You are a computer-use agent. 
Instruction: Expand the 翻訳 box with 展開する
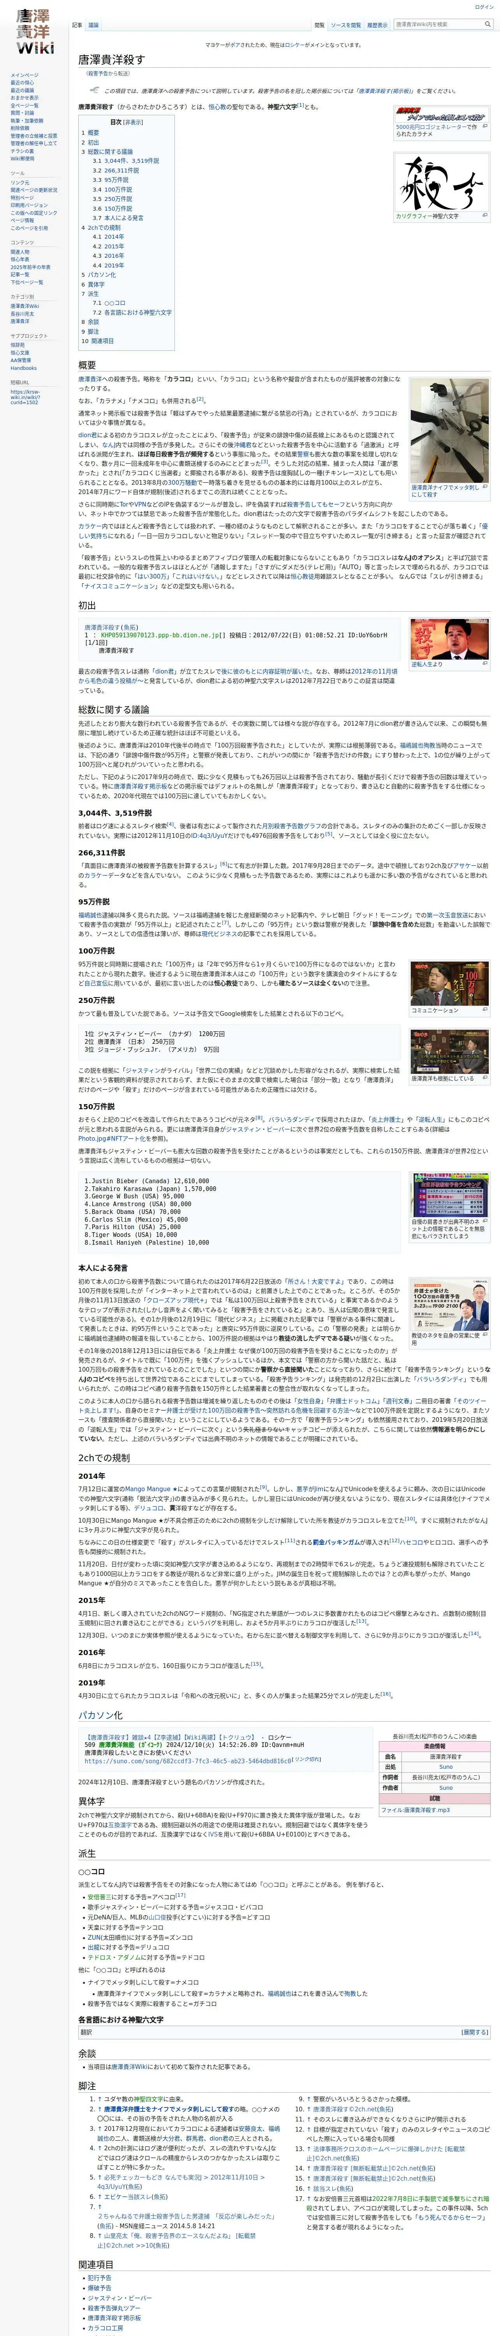pos(475,2032)
